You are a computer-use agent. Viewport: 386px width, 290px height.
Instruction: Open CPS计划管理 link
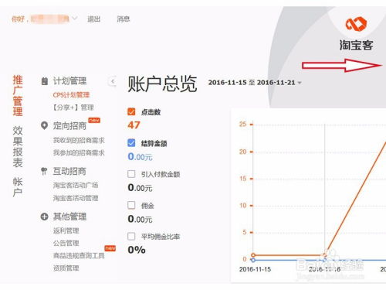click(x=71, y=95)
